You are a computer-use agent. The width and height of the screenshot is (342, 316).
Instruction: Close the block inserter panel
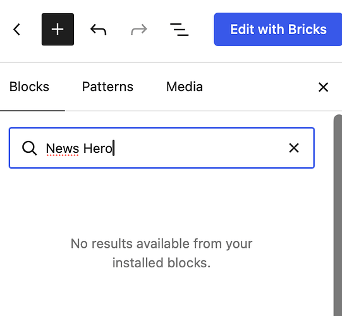coord(323,87)
